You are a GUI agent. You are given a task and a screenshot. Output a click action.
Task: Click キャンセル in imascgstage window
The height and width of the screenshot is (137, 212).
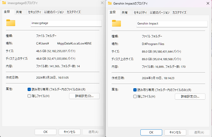(x=70, y=132)
